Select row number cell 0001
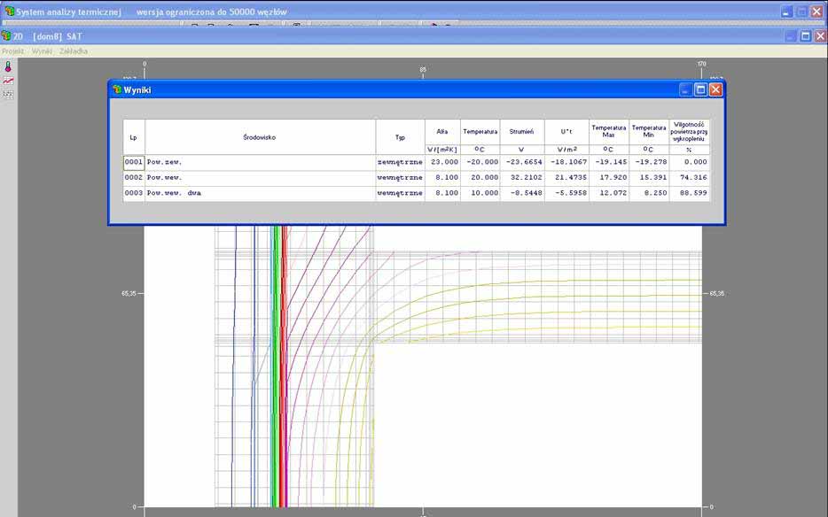Image resolution: width=828 pixels, height=517 pixels. coord(134,162)
